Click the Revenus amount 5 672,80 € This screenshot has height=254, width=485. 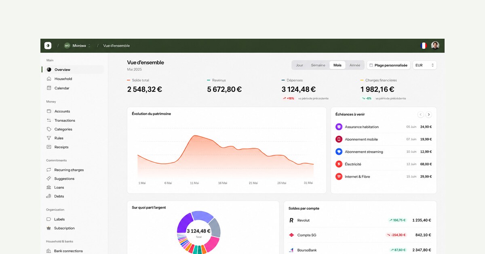pyautogui.click(x=224, y=90)
